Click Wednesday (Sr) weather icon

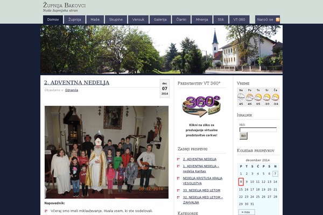tap(267, 97)
